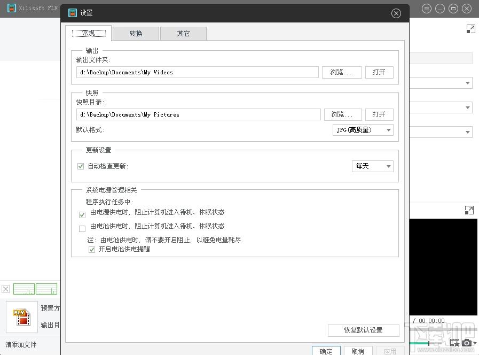
Task: Click the 00:00:00 time display
Action: 431,321
